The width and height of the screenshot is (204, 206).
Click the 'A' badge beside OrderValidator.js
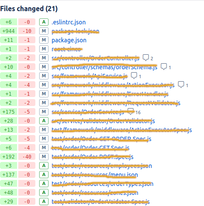click(44, 121)
